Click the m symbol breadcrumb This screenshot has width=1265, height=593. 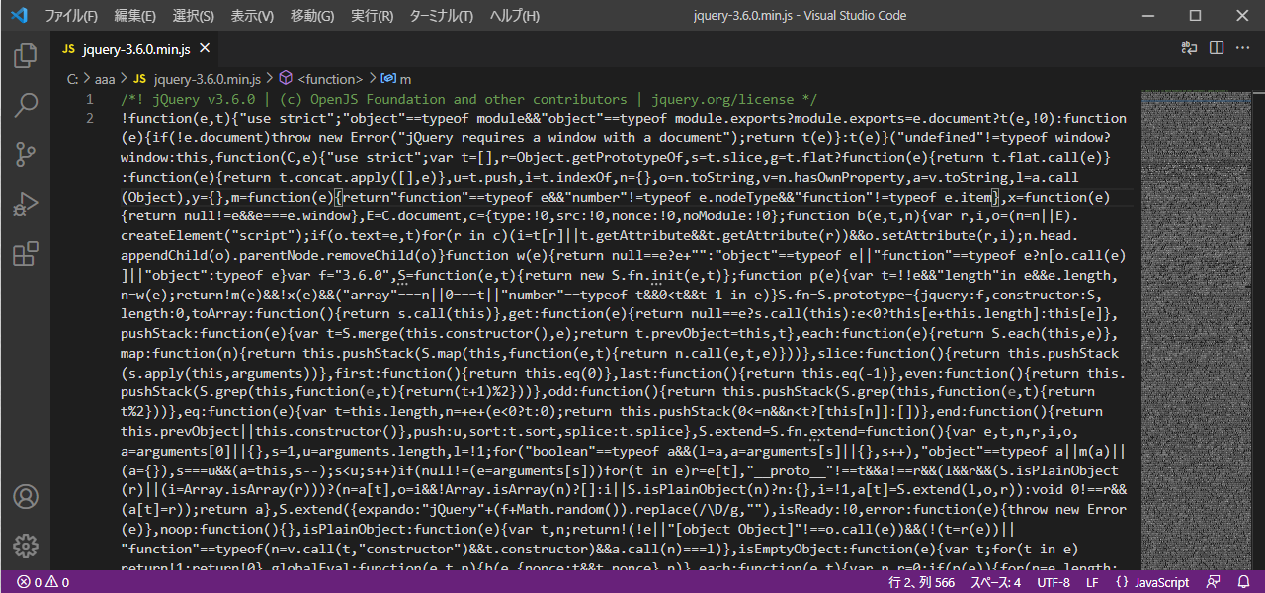(396, 79)
